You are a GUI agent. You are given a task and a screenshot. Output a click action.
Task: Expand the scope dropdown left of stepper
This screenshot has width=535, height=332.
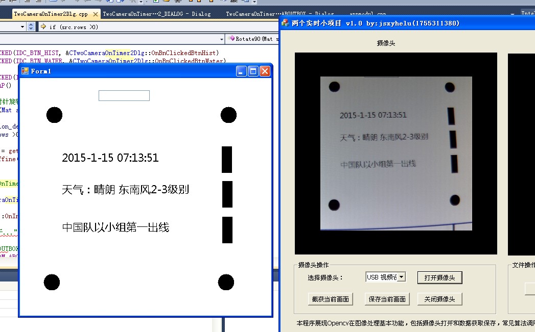22,27
